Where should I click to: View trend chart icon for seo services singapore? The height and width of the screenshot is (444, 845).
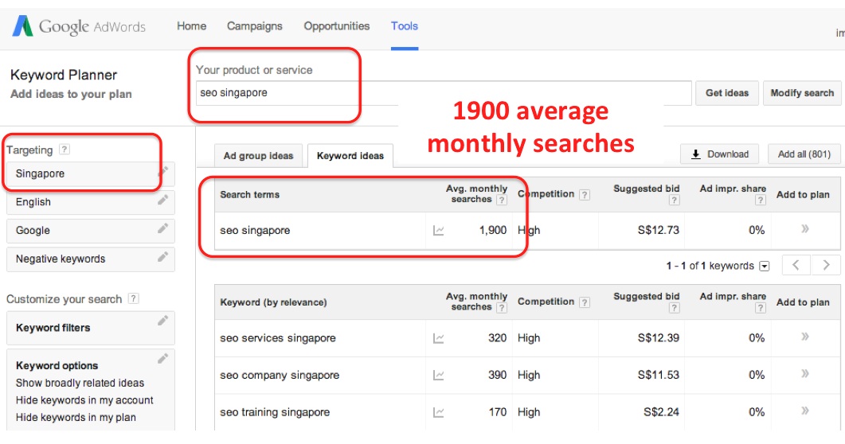coord(439,338)
